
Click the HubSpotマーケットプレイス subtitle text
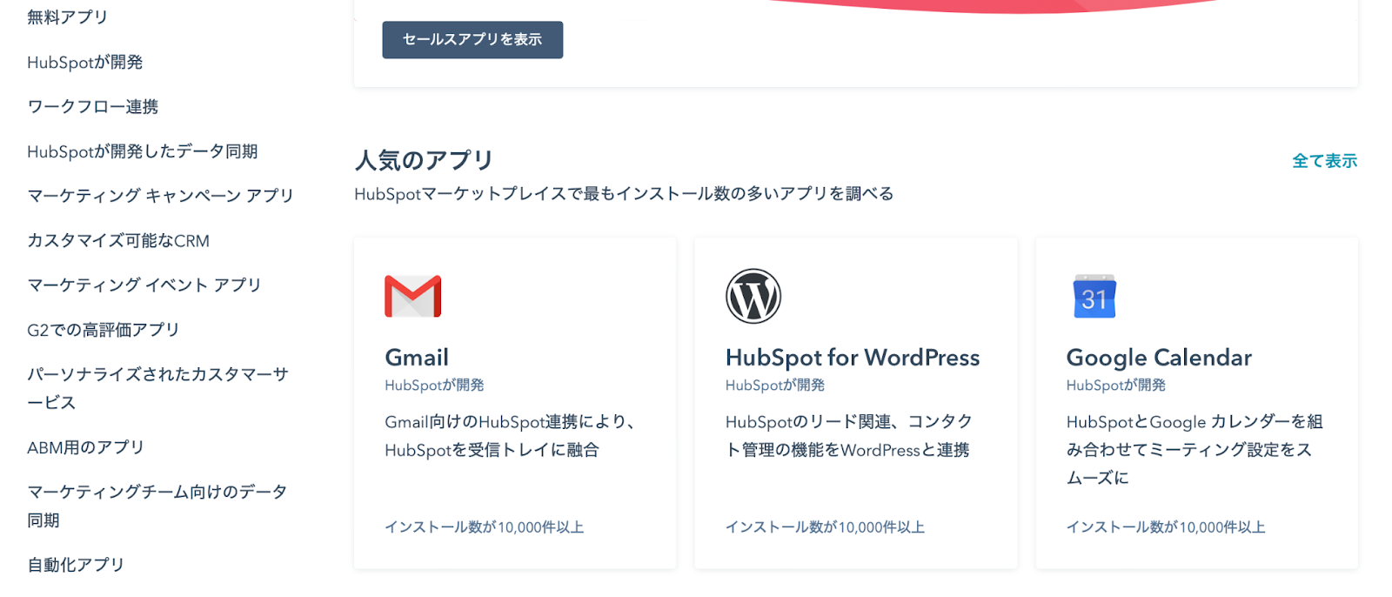coord(624,194)
